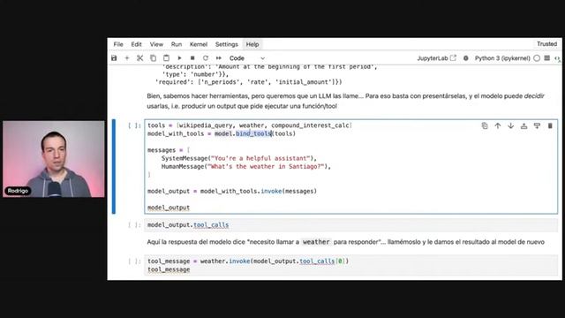This screenshot has height=318, width=565.
Task: Open the Edit menu
Action: pos(136,44)
